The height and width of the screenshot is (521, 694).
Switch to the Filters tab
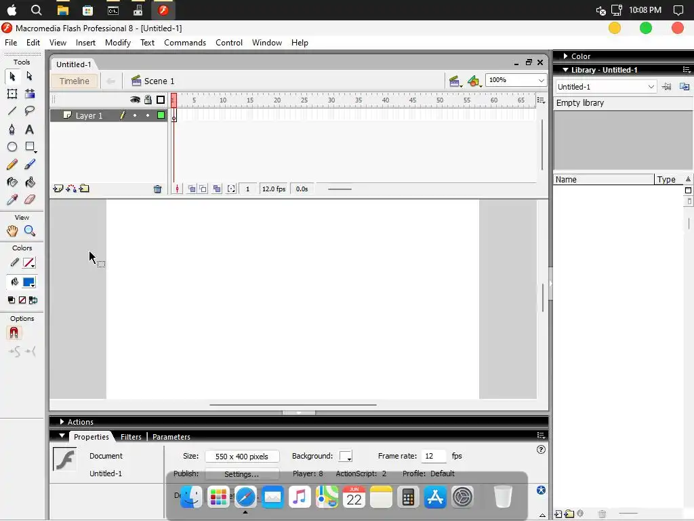(131, 437)
